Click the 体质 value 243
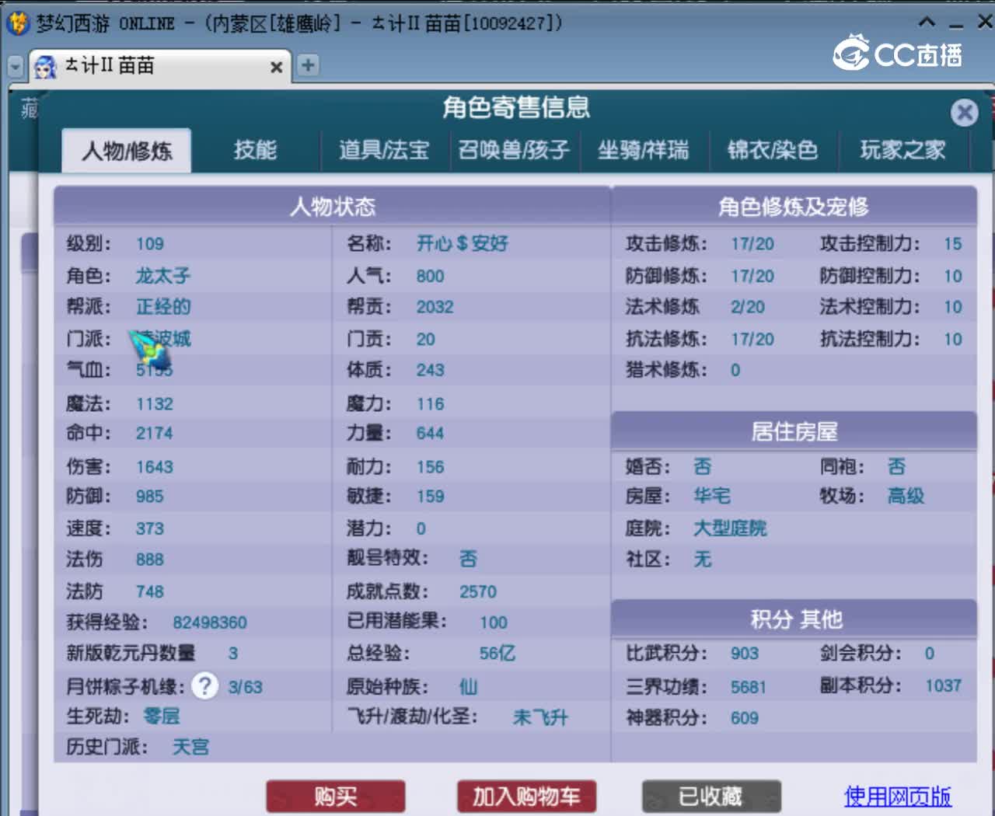 coord(430,370)
